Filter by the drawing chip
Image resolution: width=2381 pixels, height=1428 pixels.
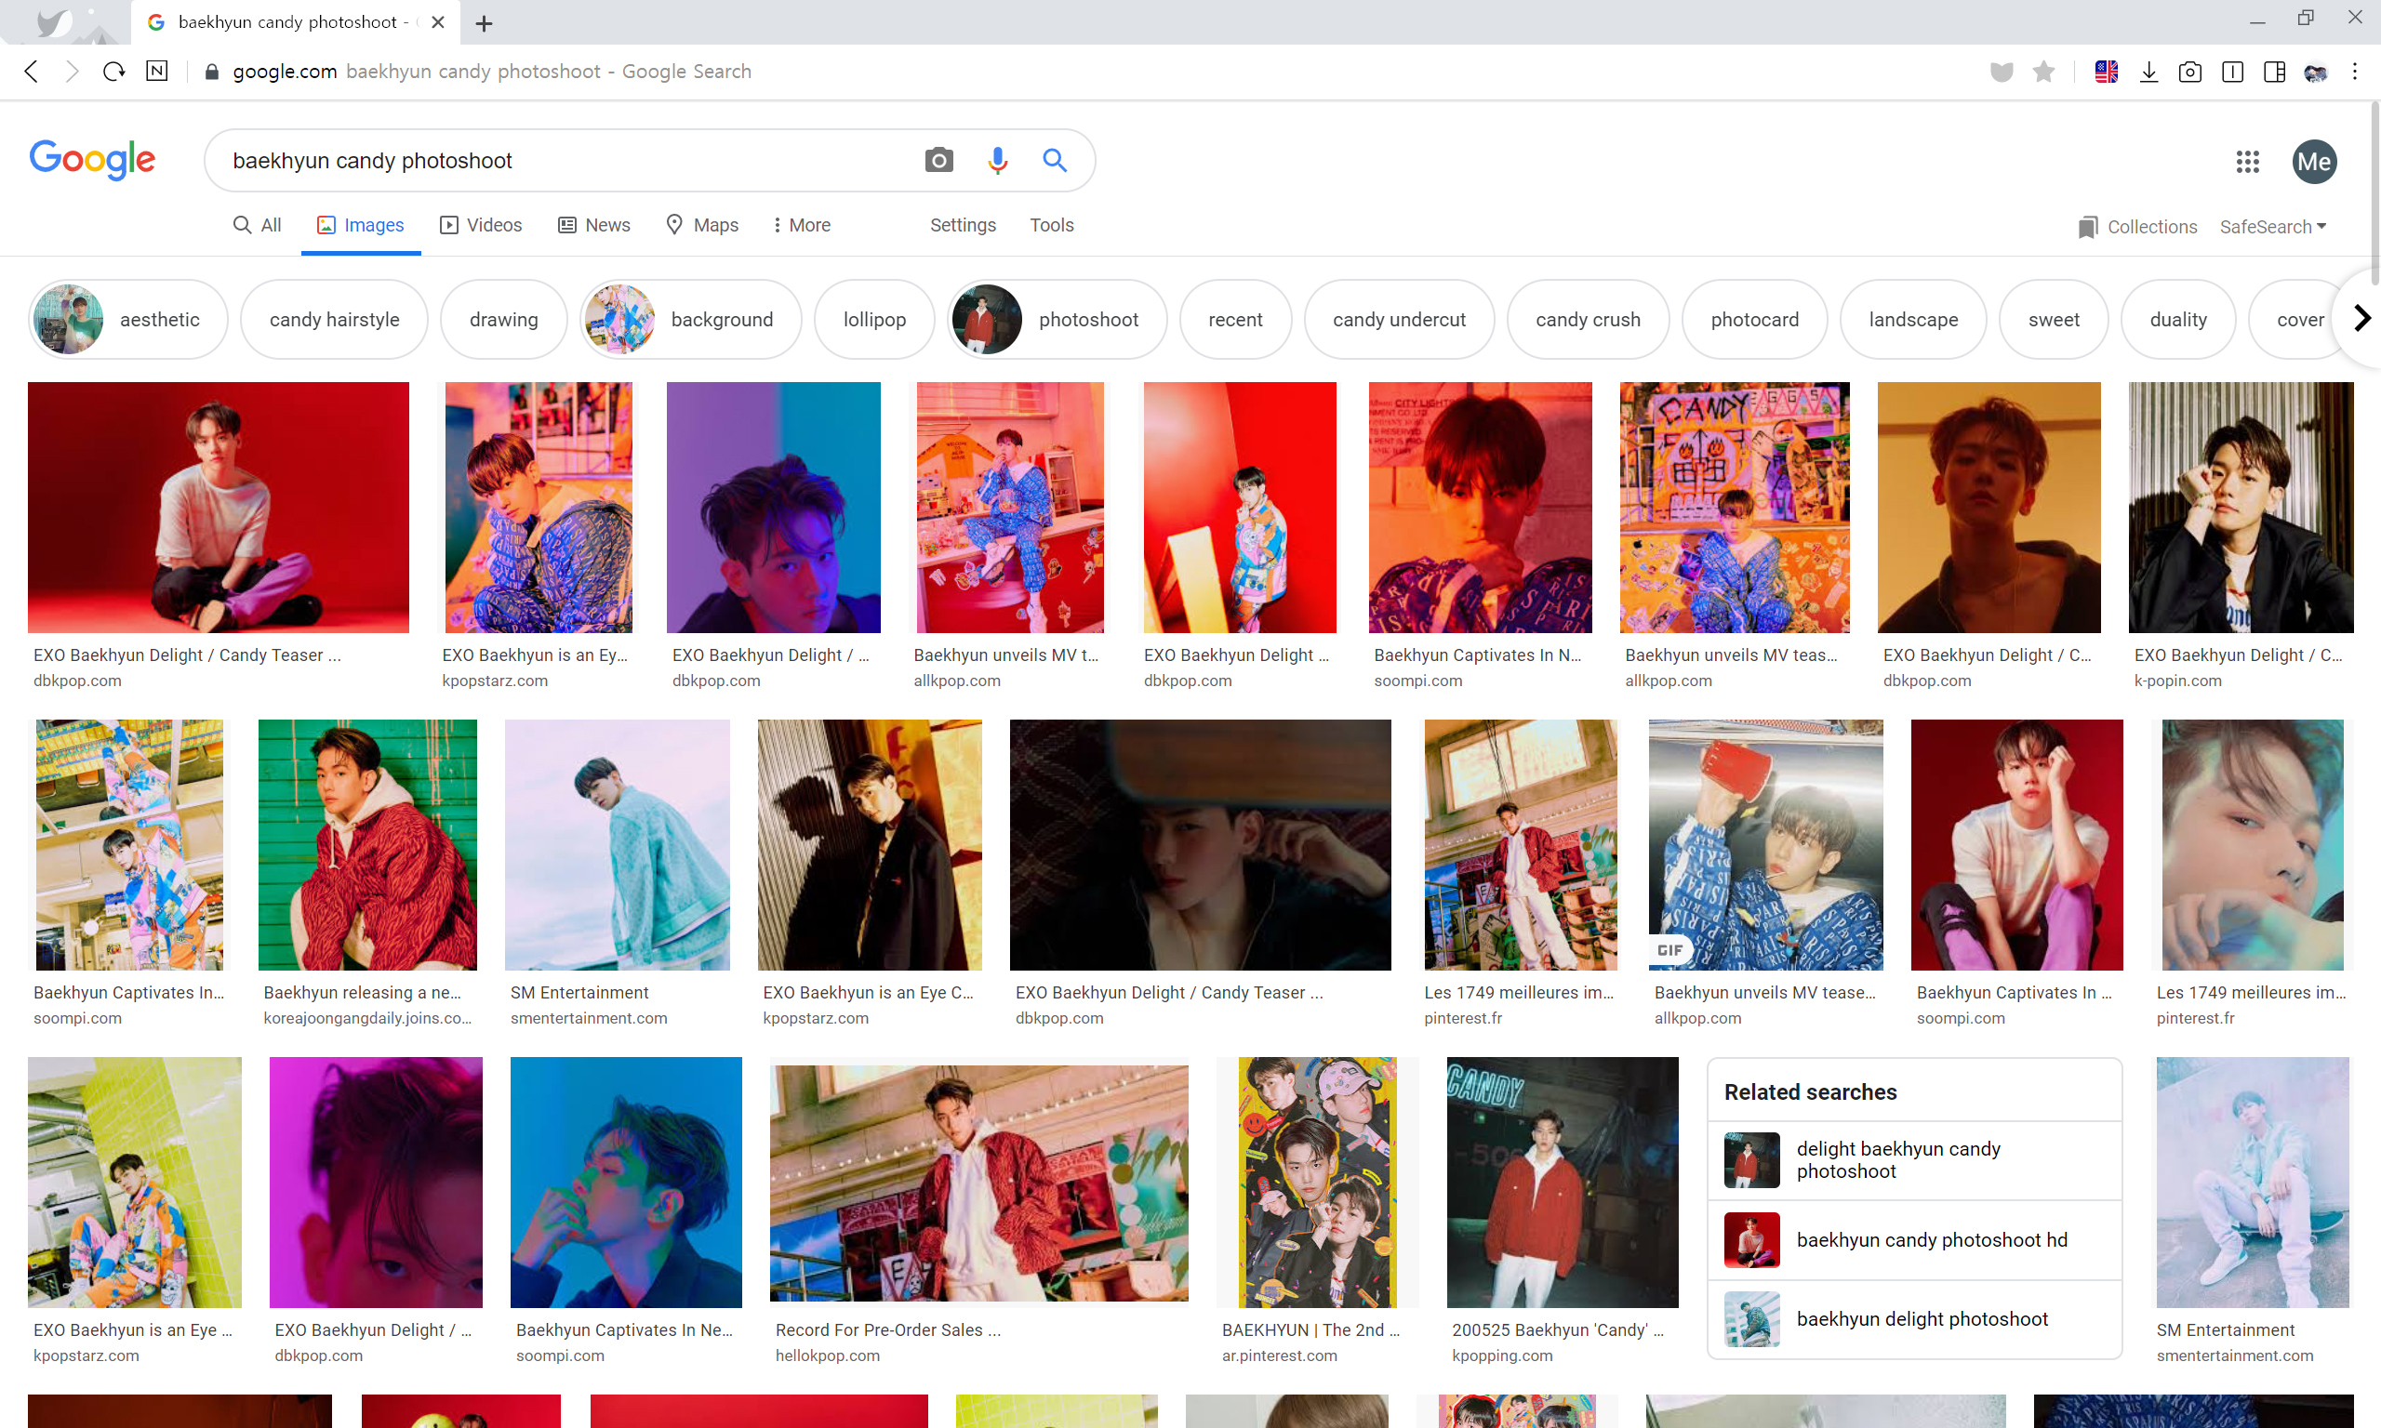click(x=503, y=320)
